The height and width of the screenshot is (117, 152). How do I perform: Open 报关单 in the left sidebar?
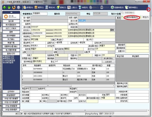(11, 21)
